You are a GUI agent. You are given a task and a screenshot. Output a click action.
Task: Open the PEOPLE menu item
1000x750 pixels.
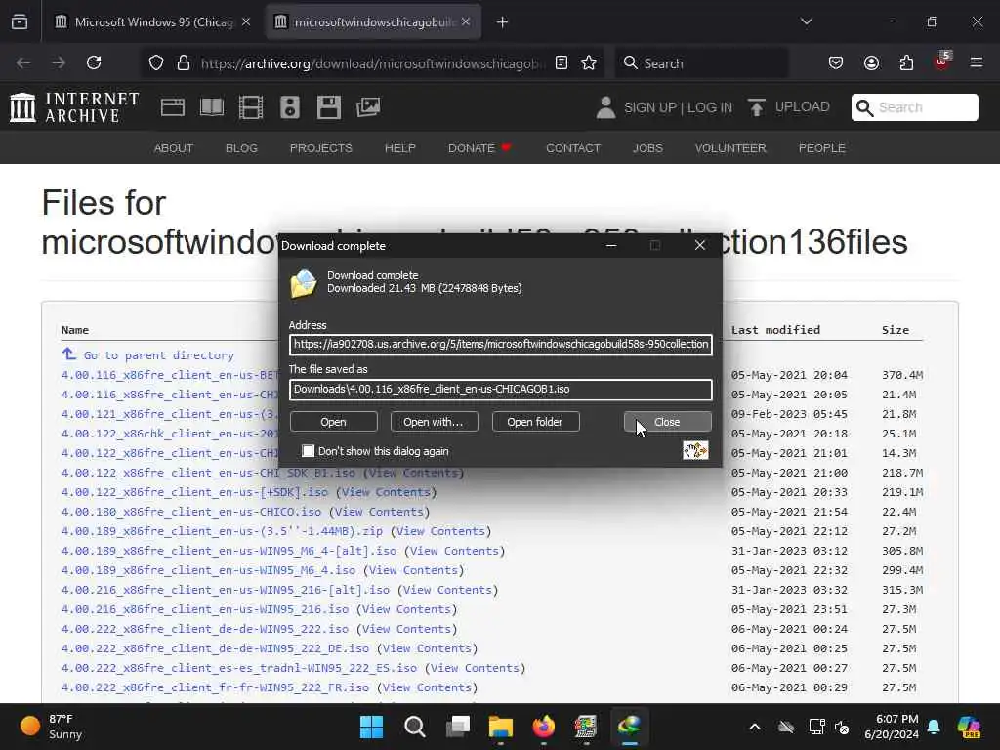point(821,148)
